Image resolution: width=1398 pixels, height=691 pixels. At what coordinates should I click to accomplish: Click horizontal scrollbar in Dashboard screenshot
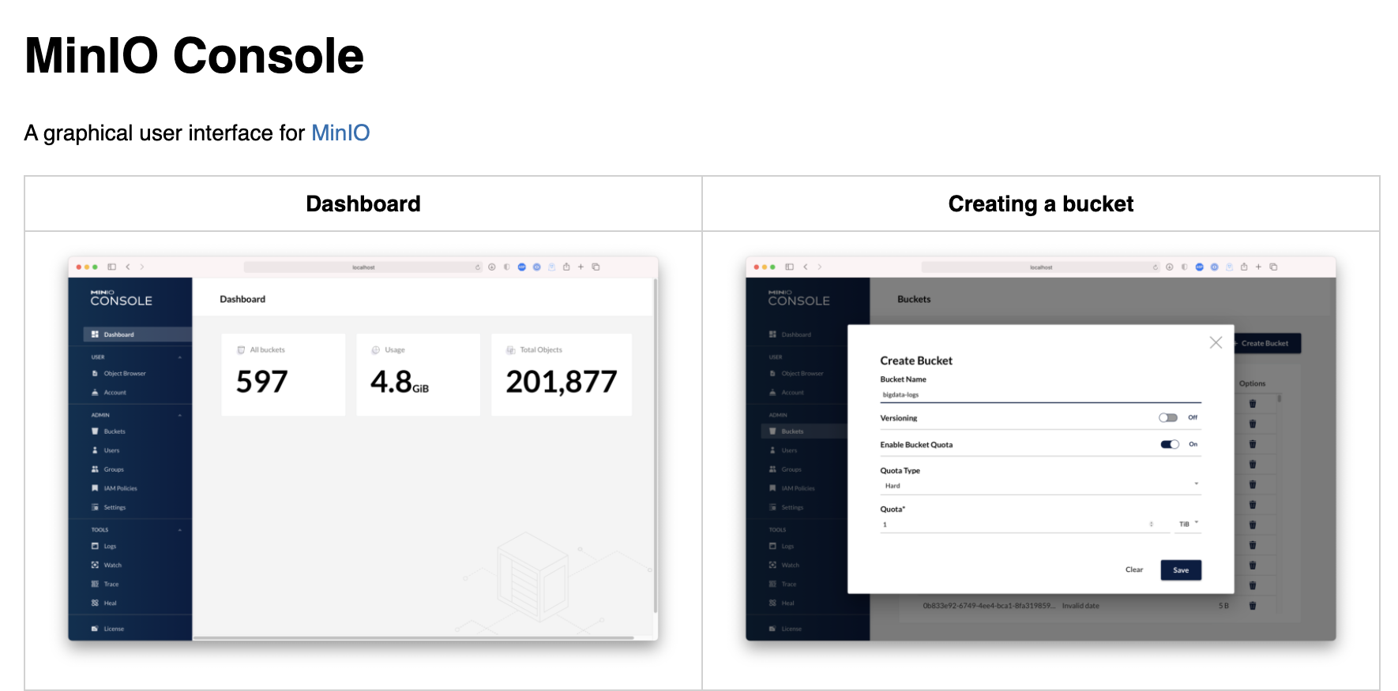click(413, 637)
